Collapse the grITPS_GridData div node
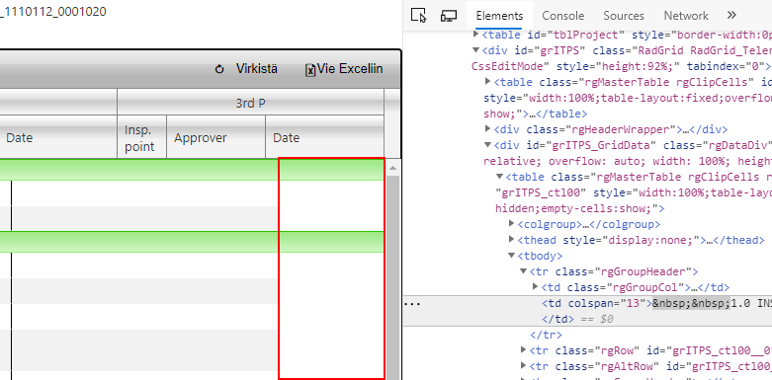 488,145
